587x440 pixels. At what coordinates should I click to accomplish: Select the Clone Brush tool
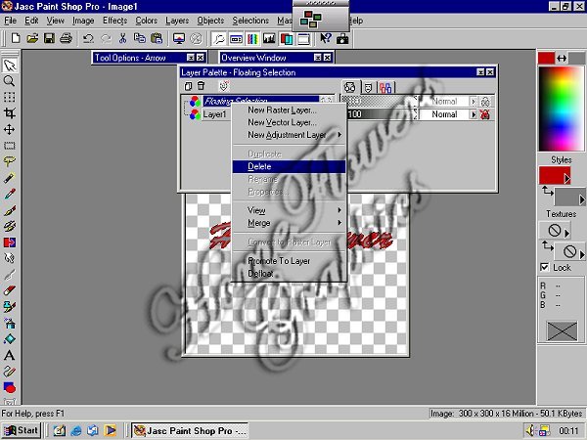coord(10,227)
